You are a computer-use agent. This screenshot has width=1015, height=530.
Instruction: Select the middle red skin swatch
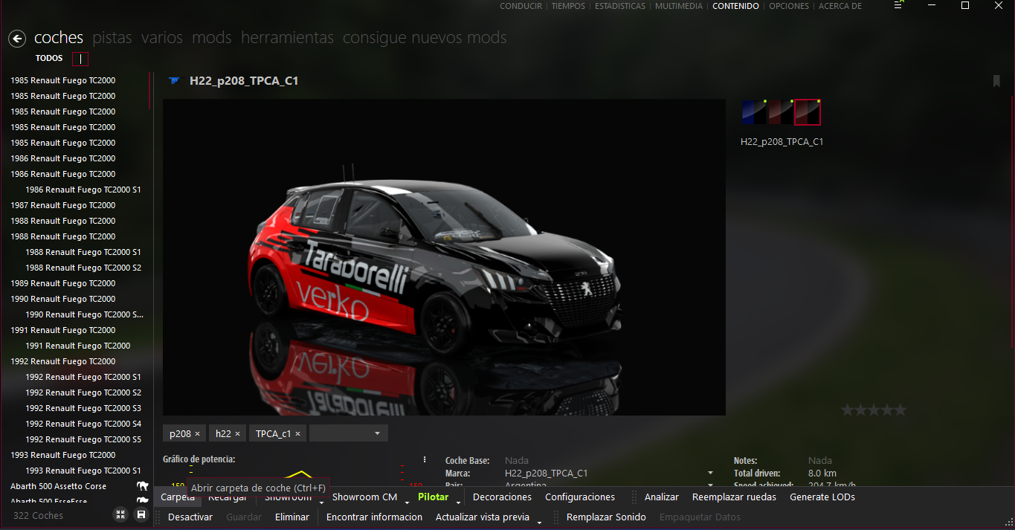coord(780,112)
